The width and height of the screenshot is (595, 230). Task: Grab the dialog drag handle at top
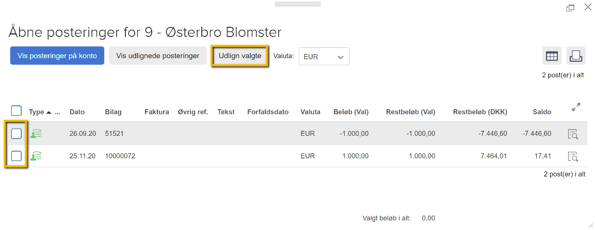298,4
